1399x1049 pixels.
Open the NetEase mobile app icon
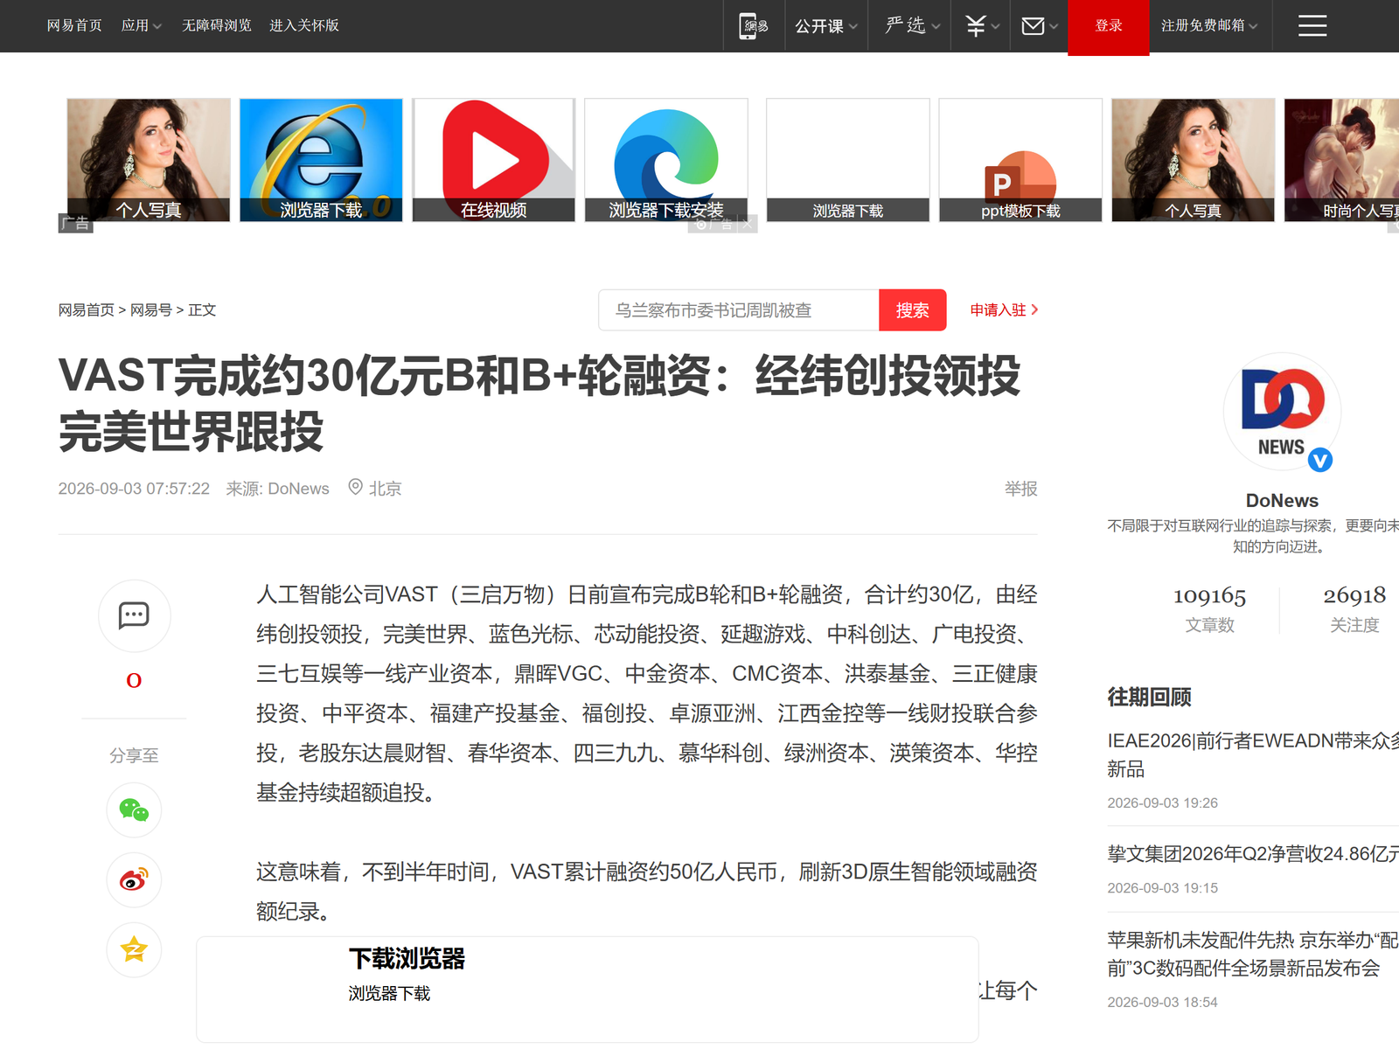pos(754,26)
